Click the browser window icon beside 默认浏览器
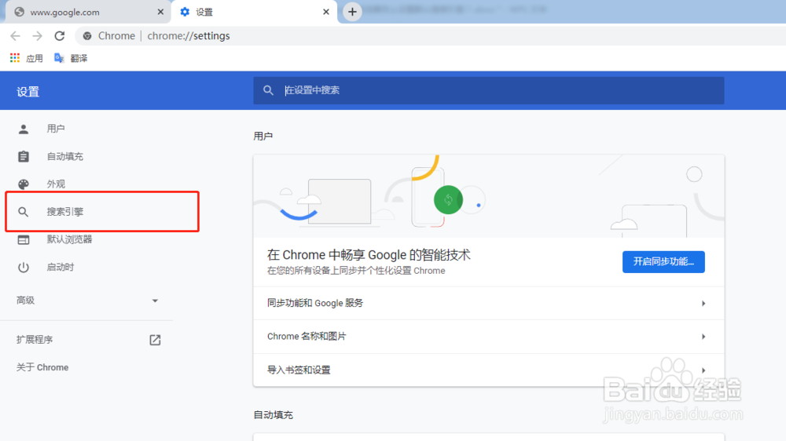786x441 pixels. [x=23, y=240]
